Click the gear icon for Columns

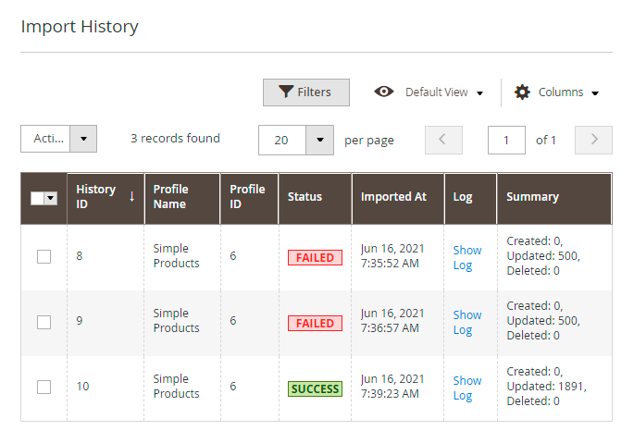pos(522,92)
